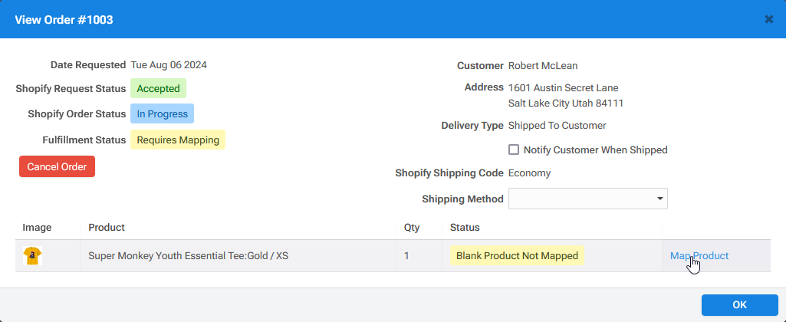This screenshot has width=786, height=322.
Task: Click the Product column header
Action: [107, 227]
